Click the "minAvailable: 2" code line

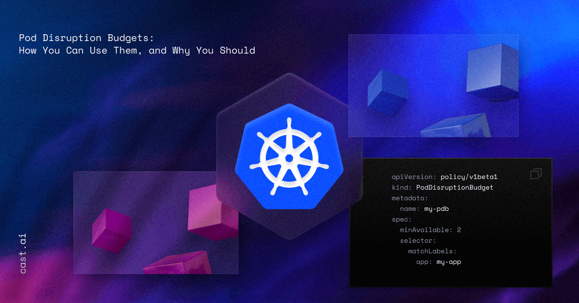430,230
